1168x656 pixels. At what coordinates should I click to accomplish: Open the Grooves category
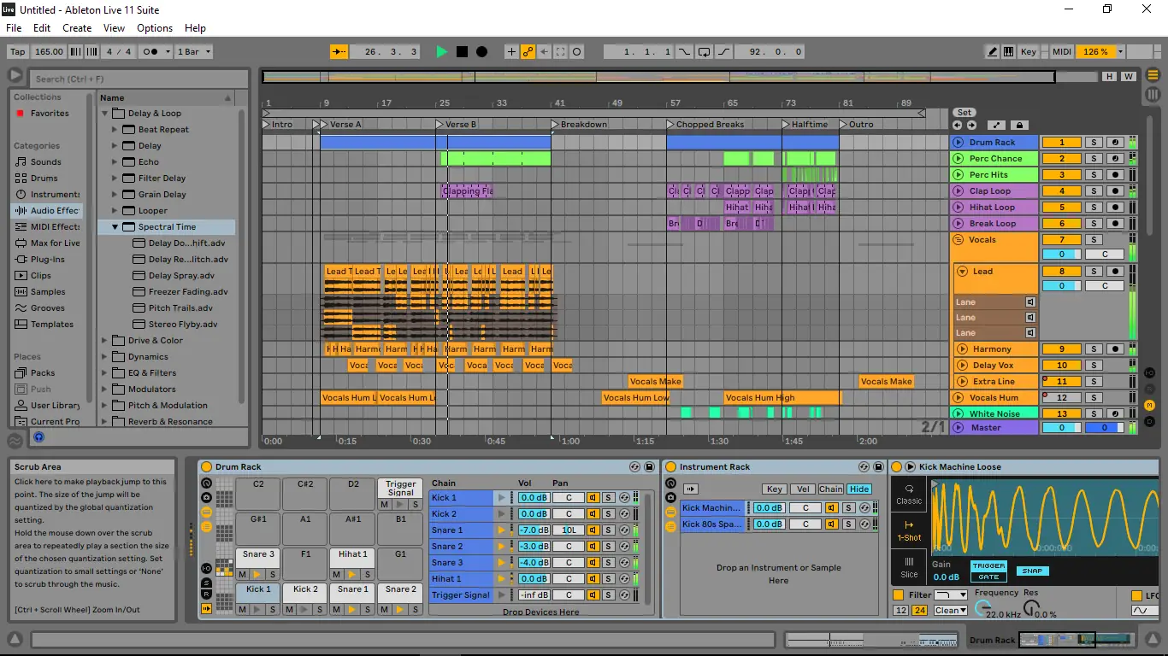pyautogui.click(x=48, y=308)
